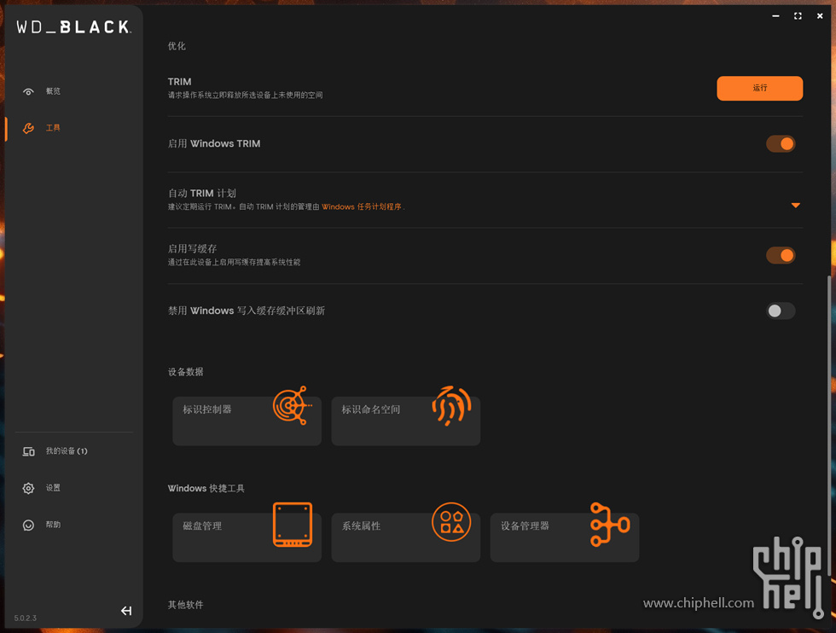
Task: Open the 标识命名空间 card
Action: 406,421
